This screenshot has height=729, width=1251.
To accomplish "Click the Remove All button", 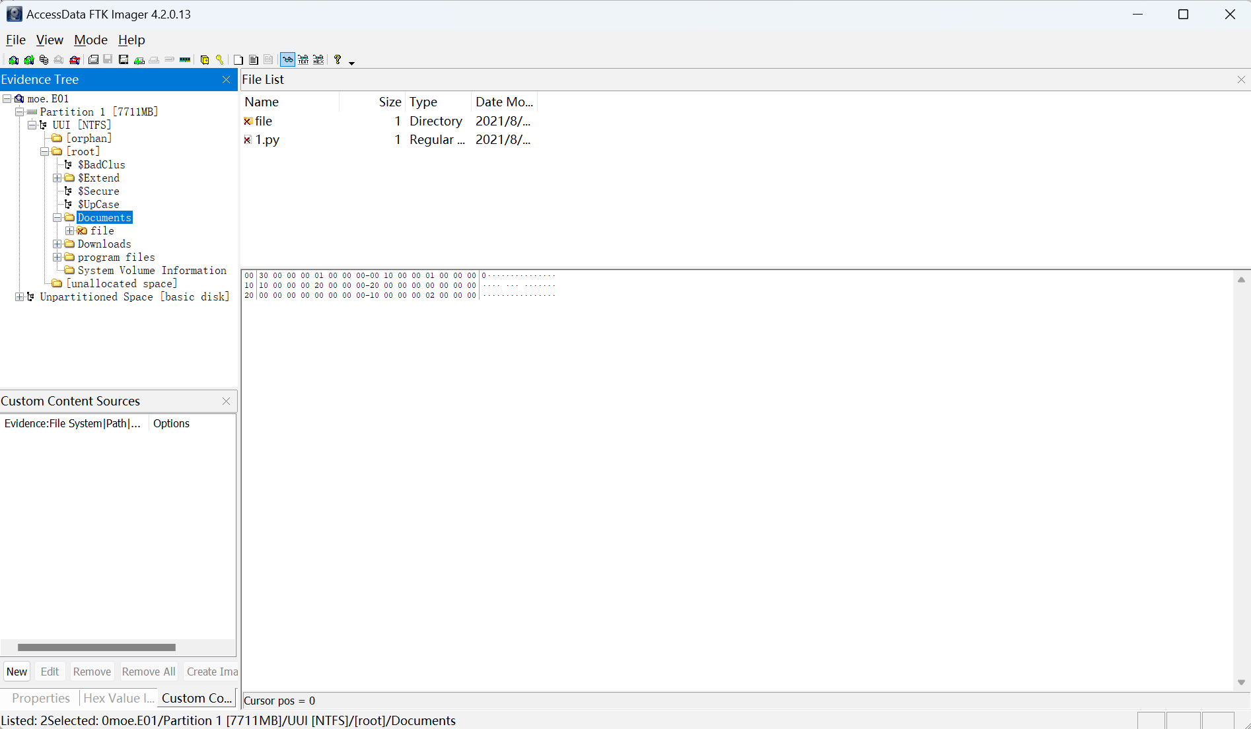I will 149,672.
